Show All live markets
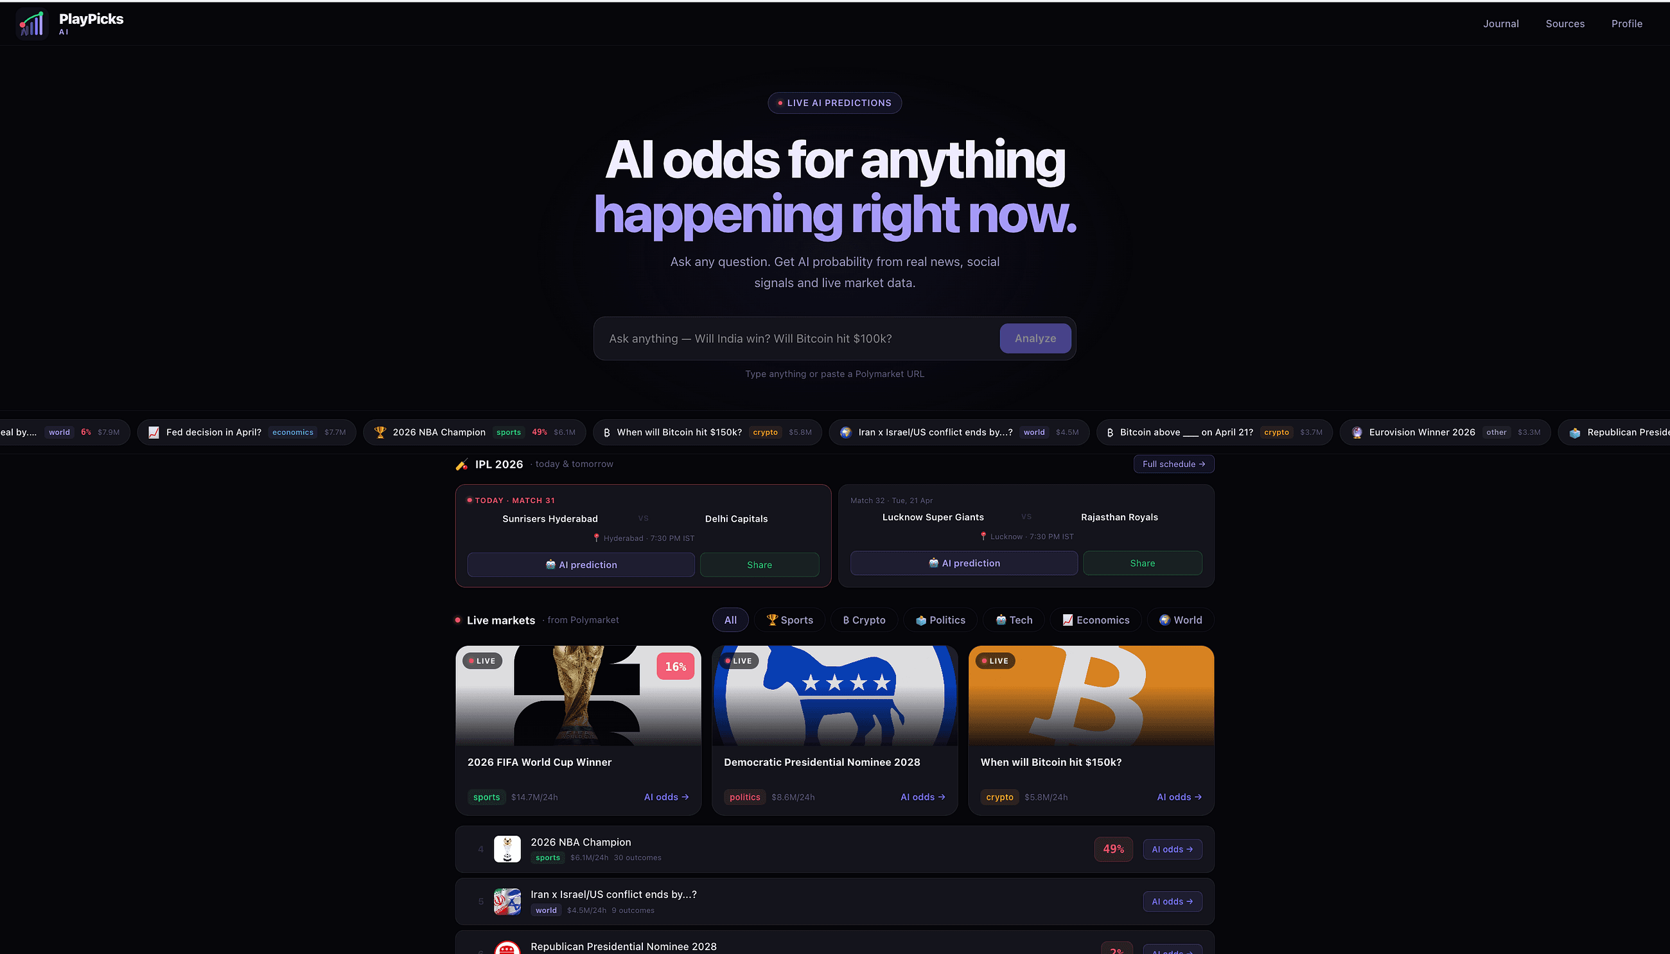The height and width of the screenshot is (954, 1670). coord(730,620)
